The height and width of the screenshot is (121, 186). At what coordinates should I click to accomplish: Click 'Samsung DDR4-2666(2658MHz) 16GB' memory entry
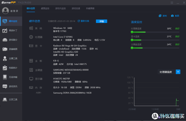[x=72, y=93]
